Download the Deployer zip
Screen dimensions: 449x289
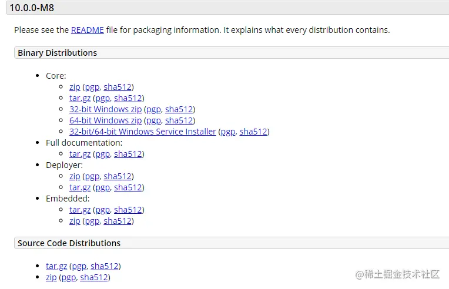point(75,176)
